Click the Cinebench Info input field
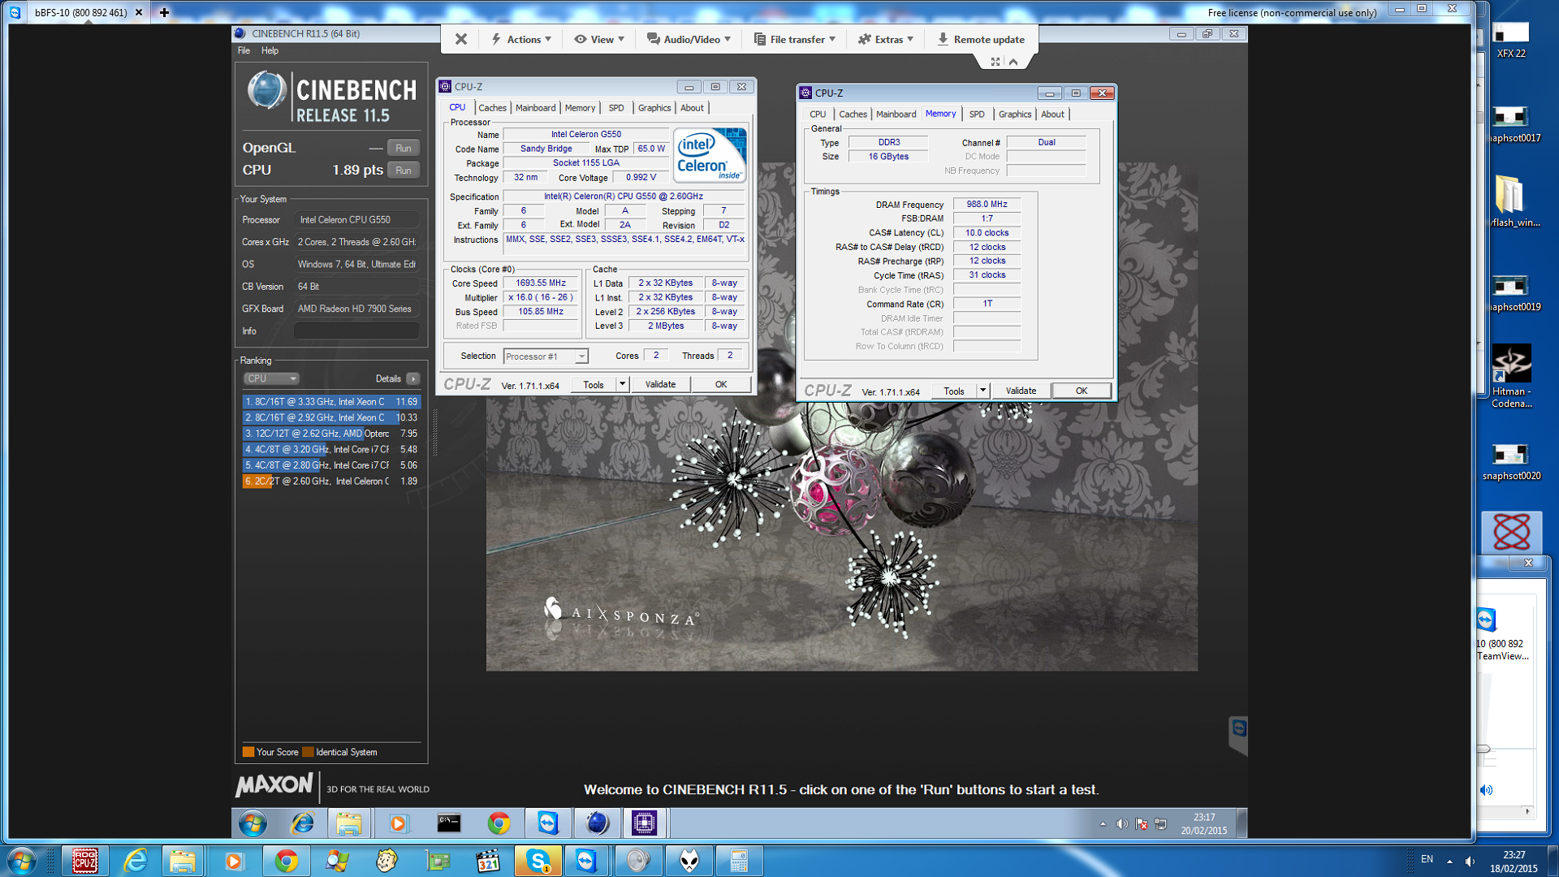Screen dimensions: 1559x877 356,331
